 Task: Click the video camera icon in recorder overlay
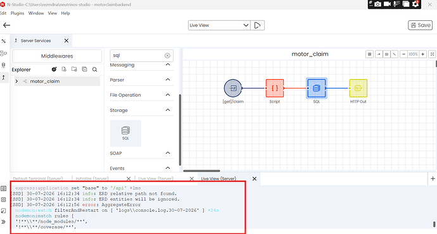[387, 4]
